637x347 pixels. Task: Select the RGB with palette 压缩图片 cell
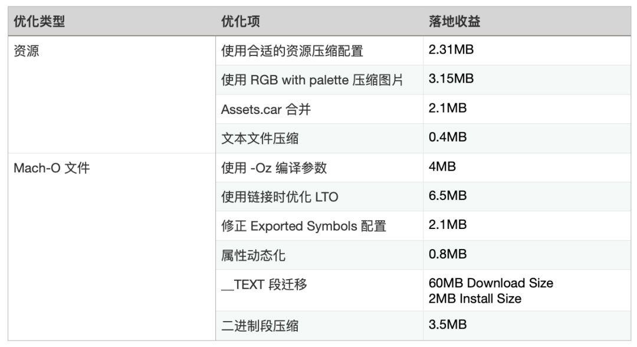tap(312, 80)
